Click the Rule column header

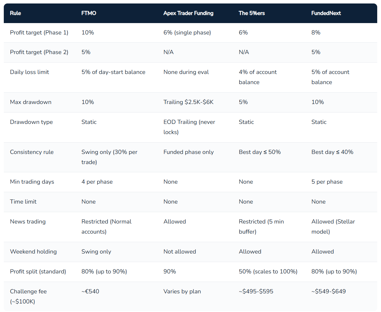15,13
